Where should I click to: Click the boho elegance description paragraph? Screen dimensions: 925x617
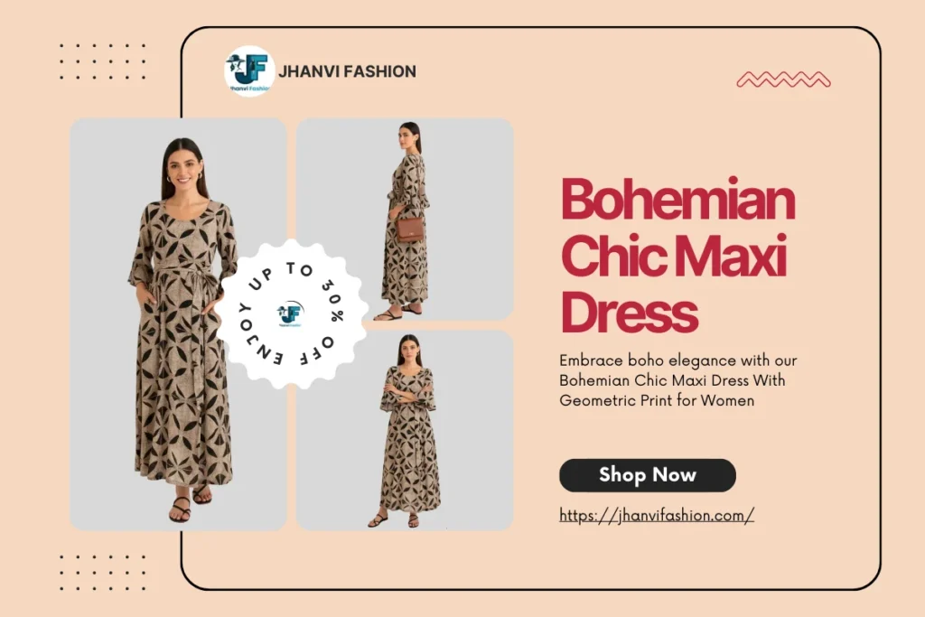(x=677, y=380)
